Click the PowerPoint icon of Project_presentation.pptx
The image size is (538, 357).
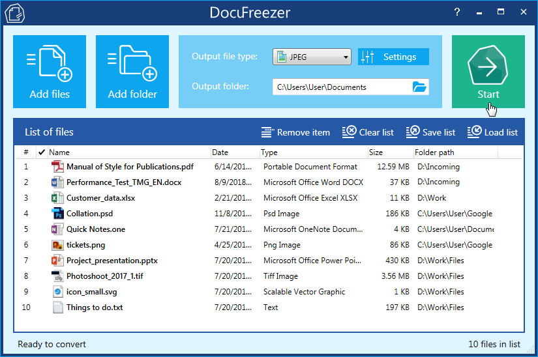click(x=57, y=261)
